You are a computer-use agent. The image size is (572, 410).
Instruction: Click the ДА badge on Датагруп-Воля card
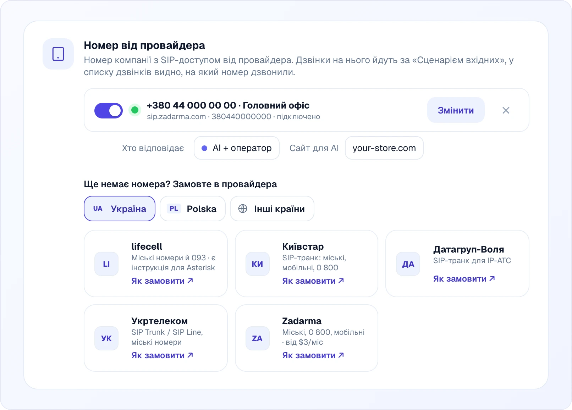[x=408, y=264]
